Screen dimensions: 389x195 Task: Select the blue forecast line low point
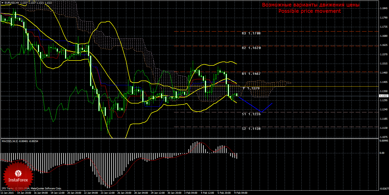261,112
